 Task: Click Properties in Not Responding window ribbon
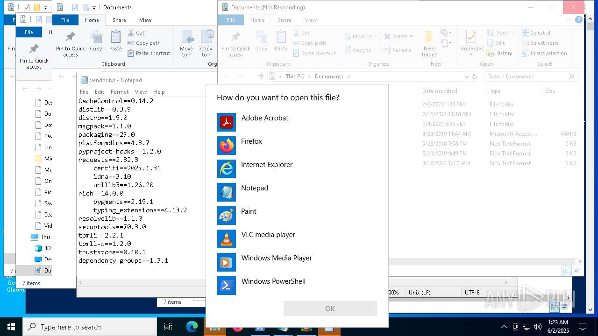click(471, 43)
